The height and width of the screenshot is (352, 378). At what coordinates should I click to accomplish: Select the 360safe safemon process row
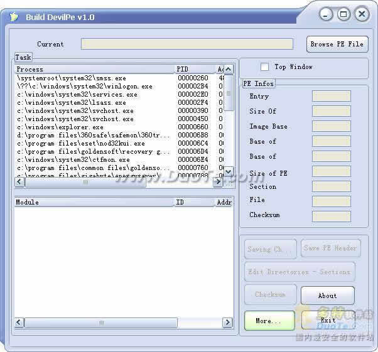[119, 135]
